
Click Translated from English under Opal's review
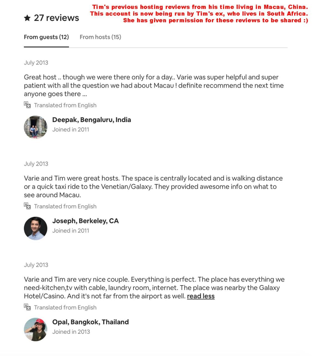point(65,308)
